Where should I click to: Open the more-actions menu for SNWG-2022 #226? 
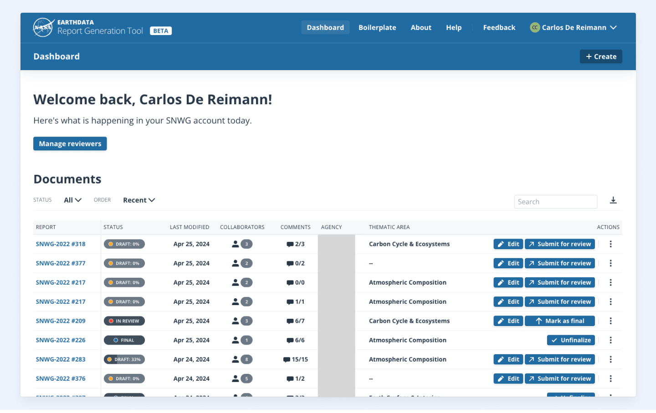[610, 340]
